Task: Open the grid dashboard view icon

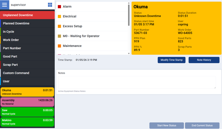Action: (x=50, y=5)
